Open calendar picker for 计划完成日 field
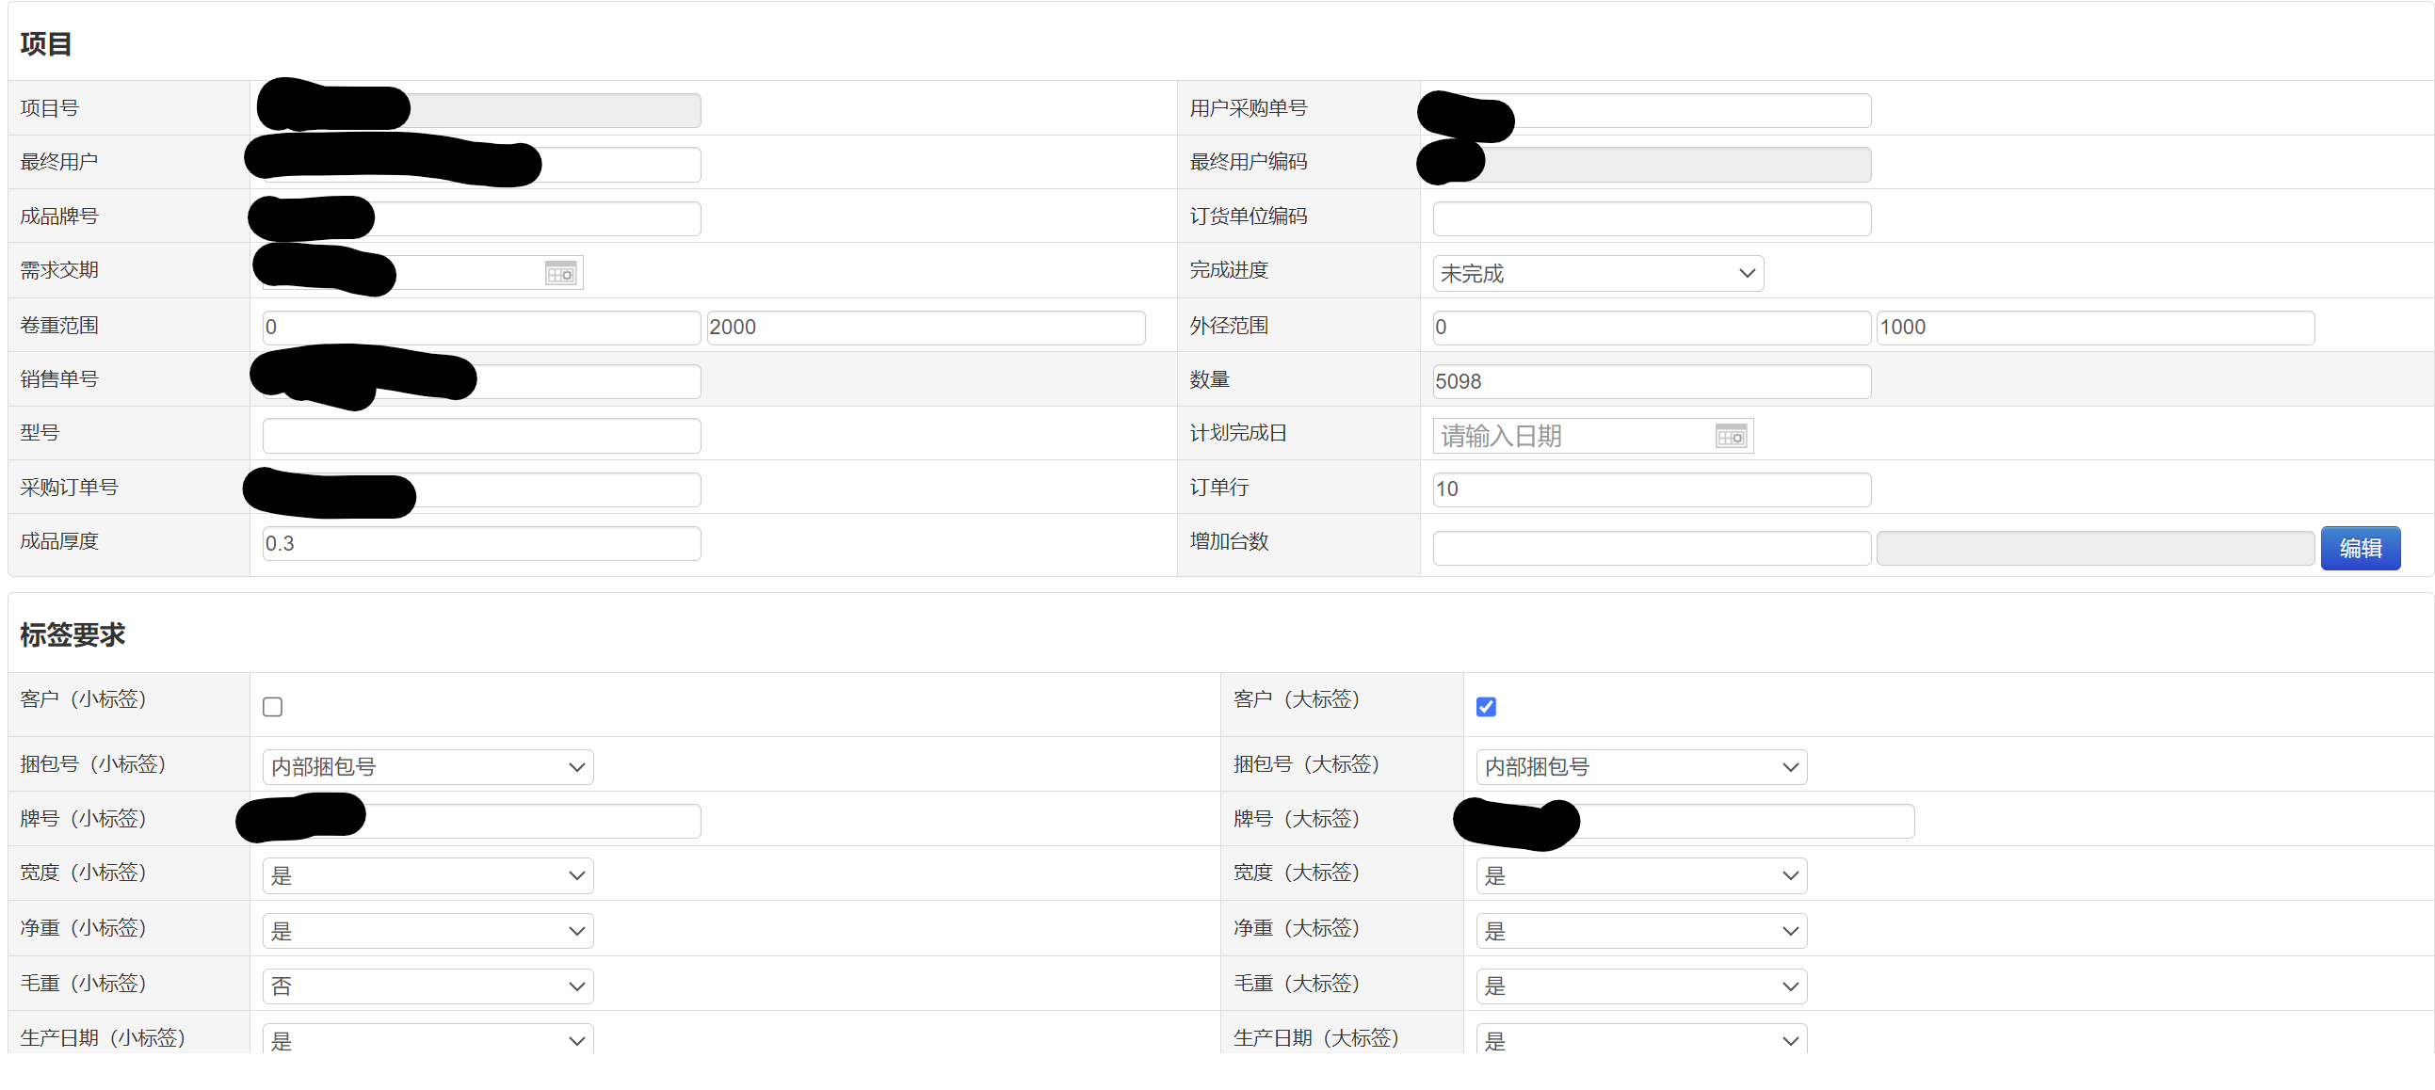2435x1090 pixels. 1731,437
